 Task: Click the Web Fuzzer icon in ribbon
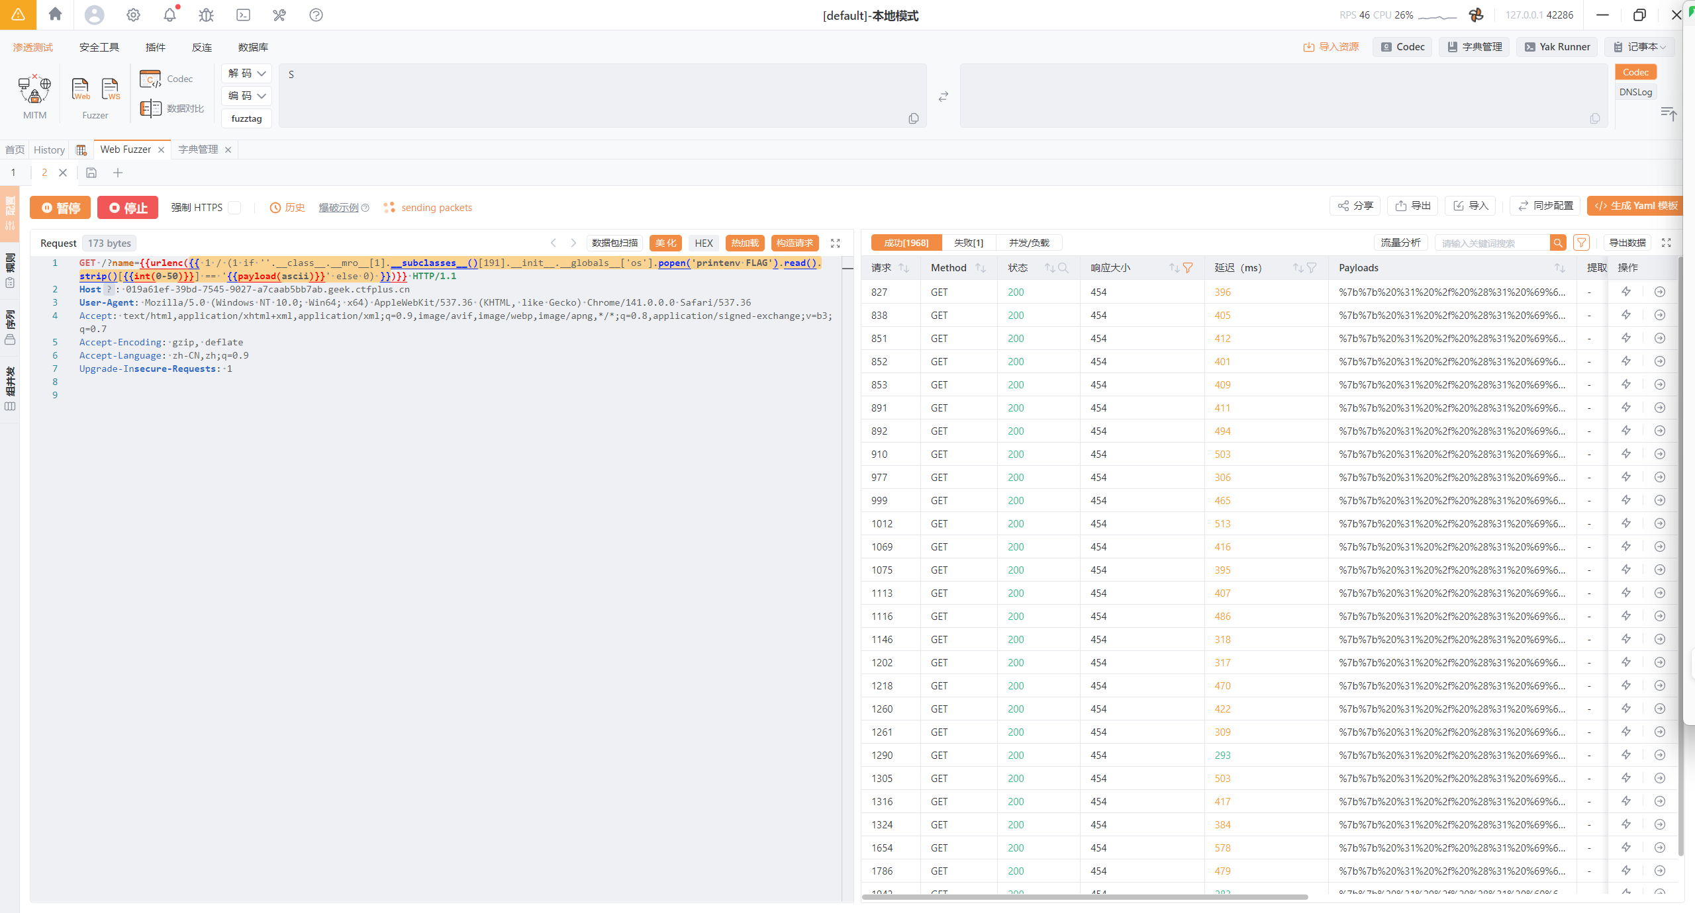click(81, 89)
